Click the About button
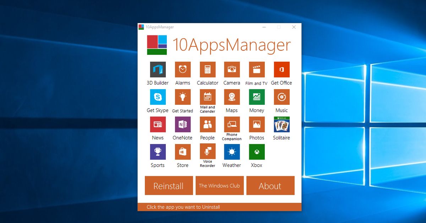This screenshot has height=223, width=426. [271, 185]
